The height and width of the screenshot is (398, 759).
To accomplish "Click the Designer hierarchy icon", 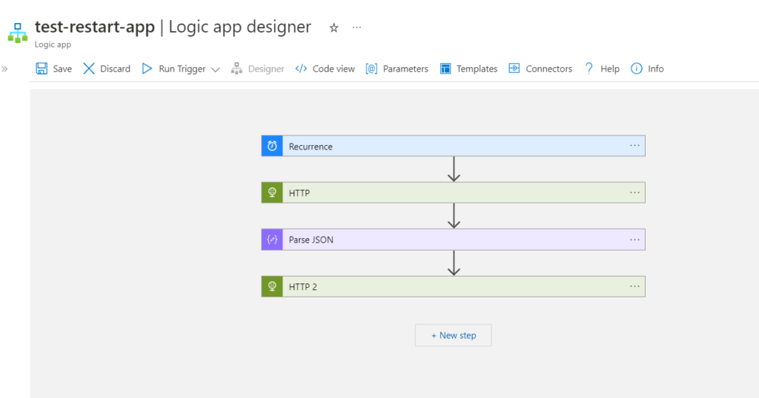I will 236,69.
